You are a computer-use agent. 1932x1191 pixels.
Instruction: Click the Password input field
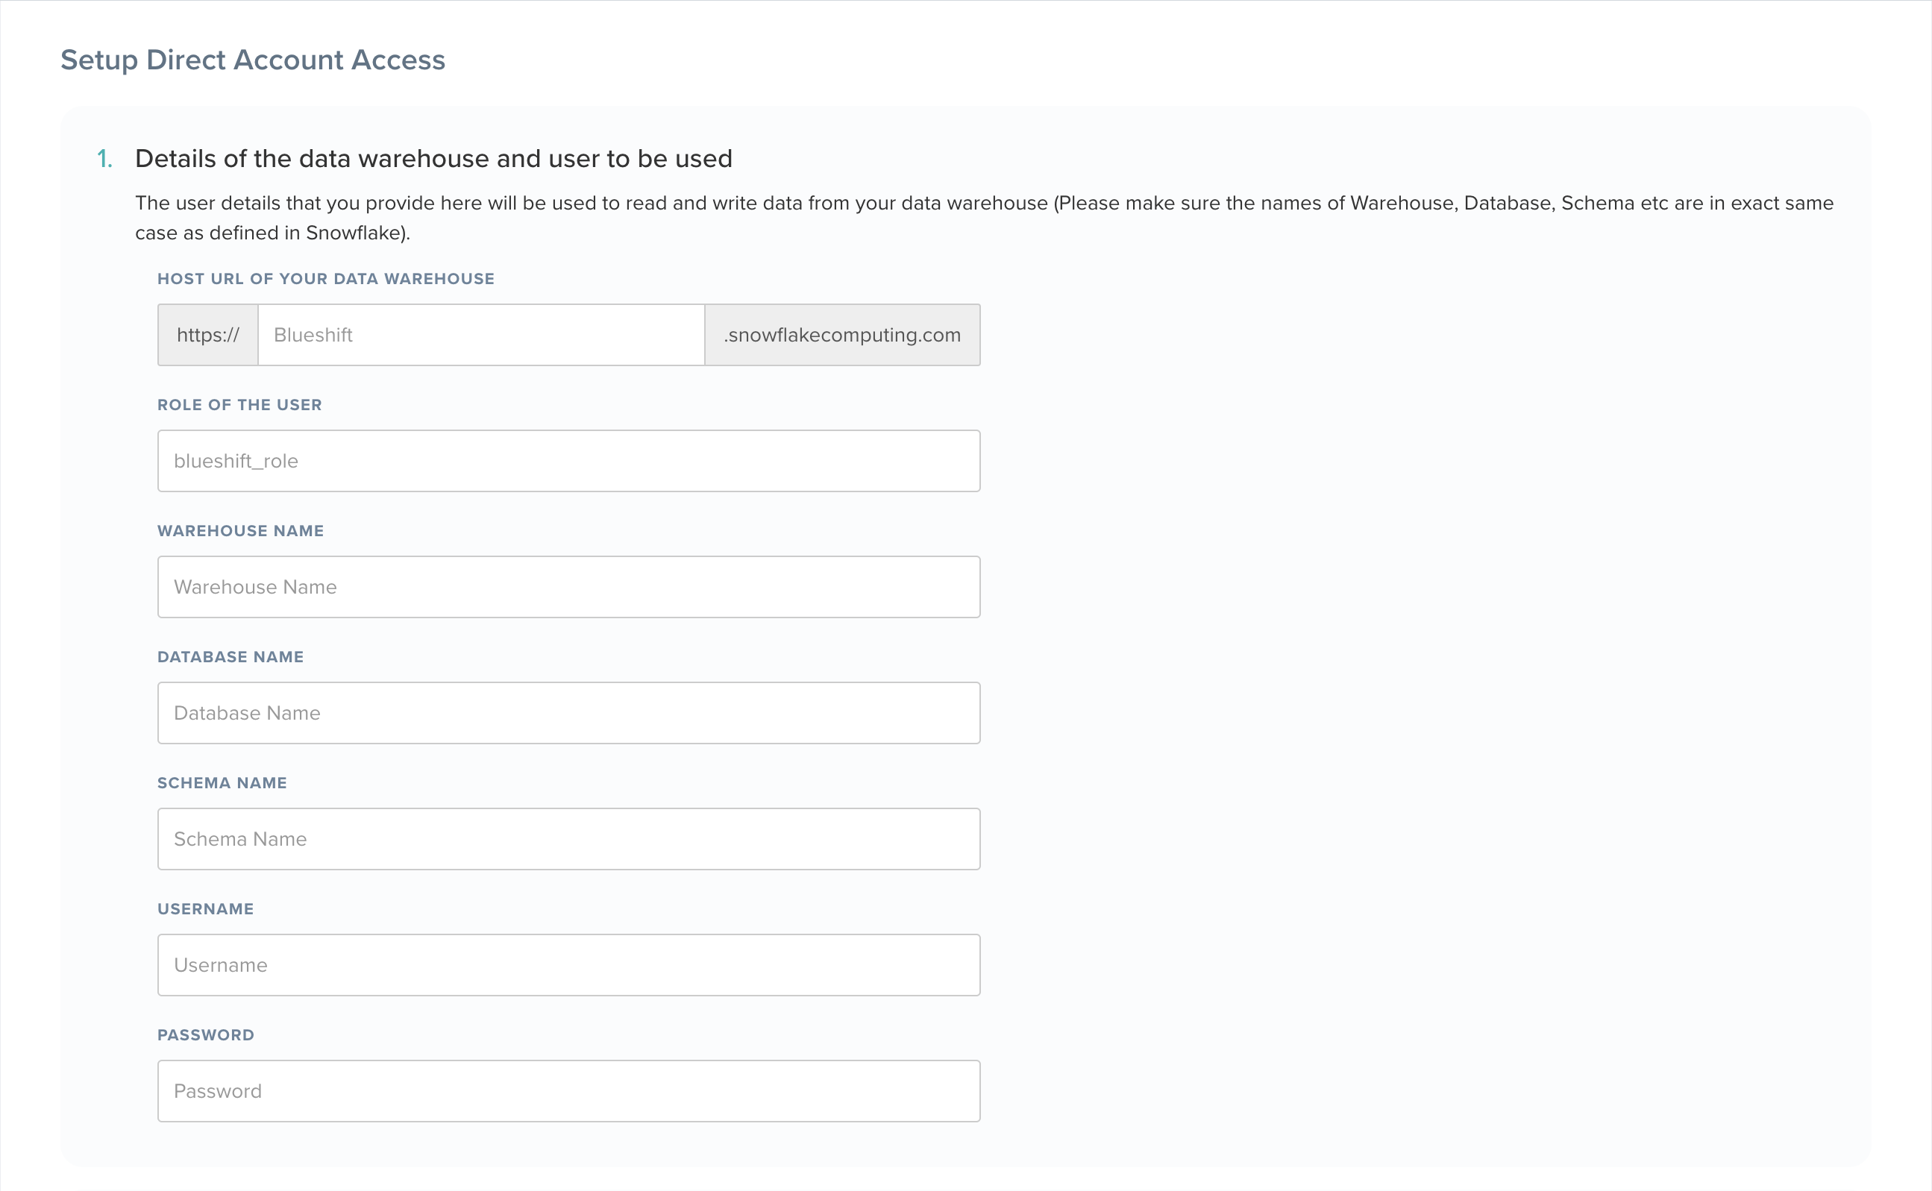coord(568,1091)
